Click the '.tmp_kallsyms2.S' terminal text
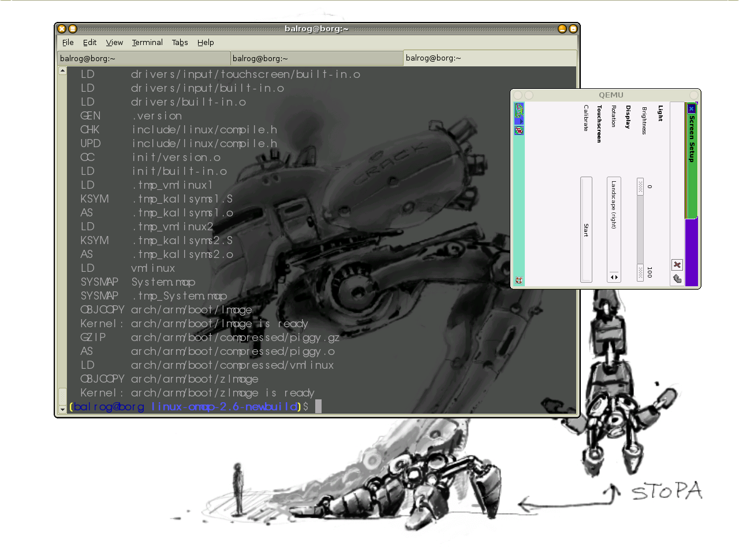 [182, 241]
